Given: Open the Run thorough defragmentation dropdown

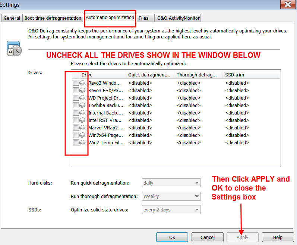Looking at the screenshot, I should point(171,196).
